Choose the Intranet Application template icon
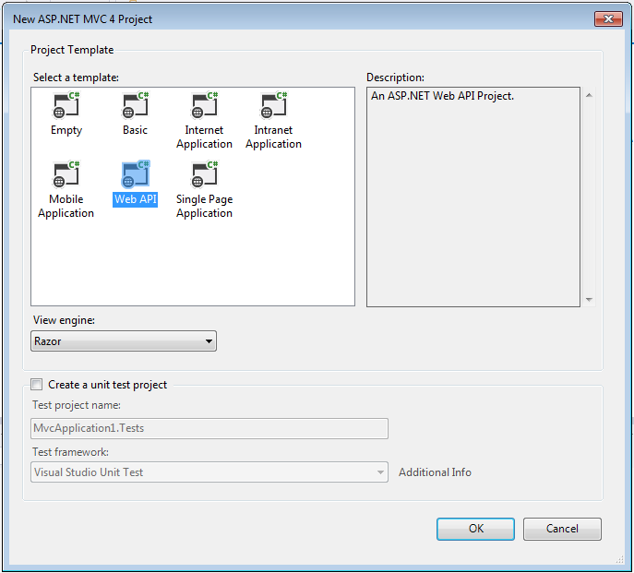 [x=274, y=105]
